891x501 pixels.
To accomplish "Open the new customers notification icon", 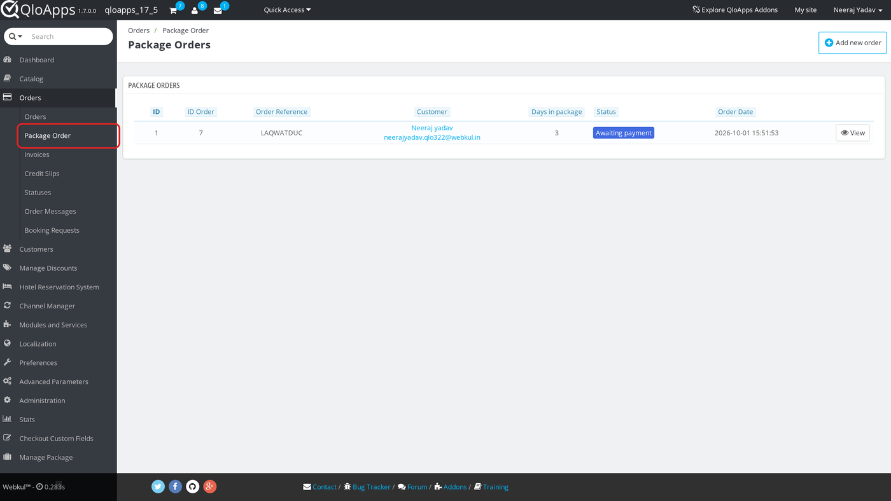I will 195,10.
